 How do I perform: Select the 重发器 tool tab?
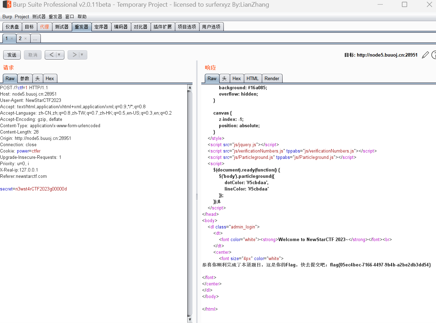pyautogui.click(x=81, y=27)
